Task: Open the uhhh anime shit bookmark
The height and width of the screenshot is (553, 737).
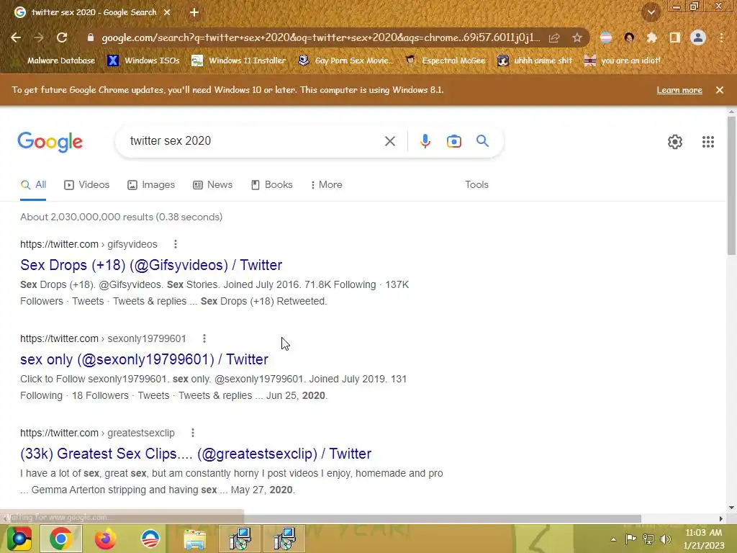Action: (x=535, y=60)
